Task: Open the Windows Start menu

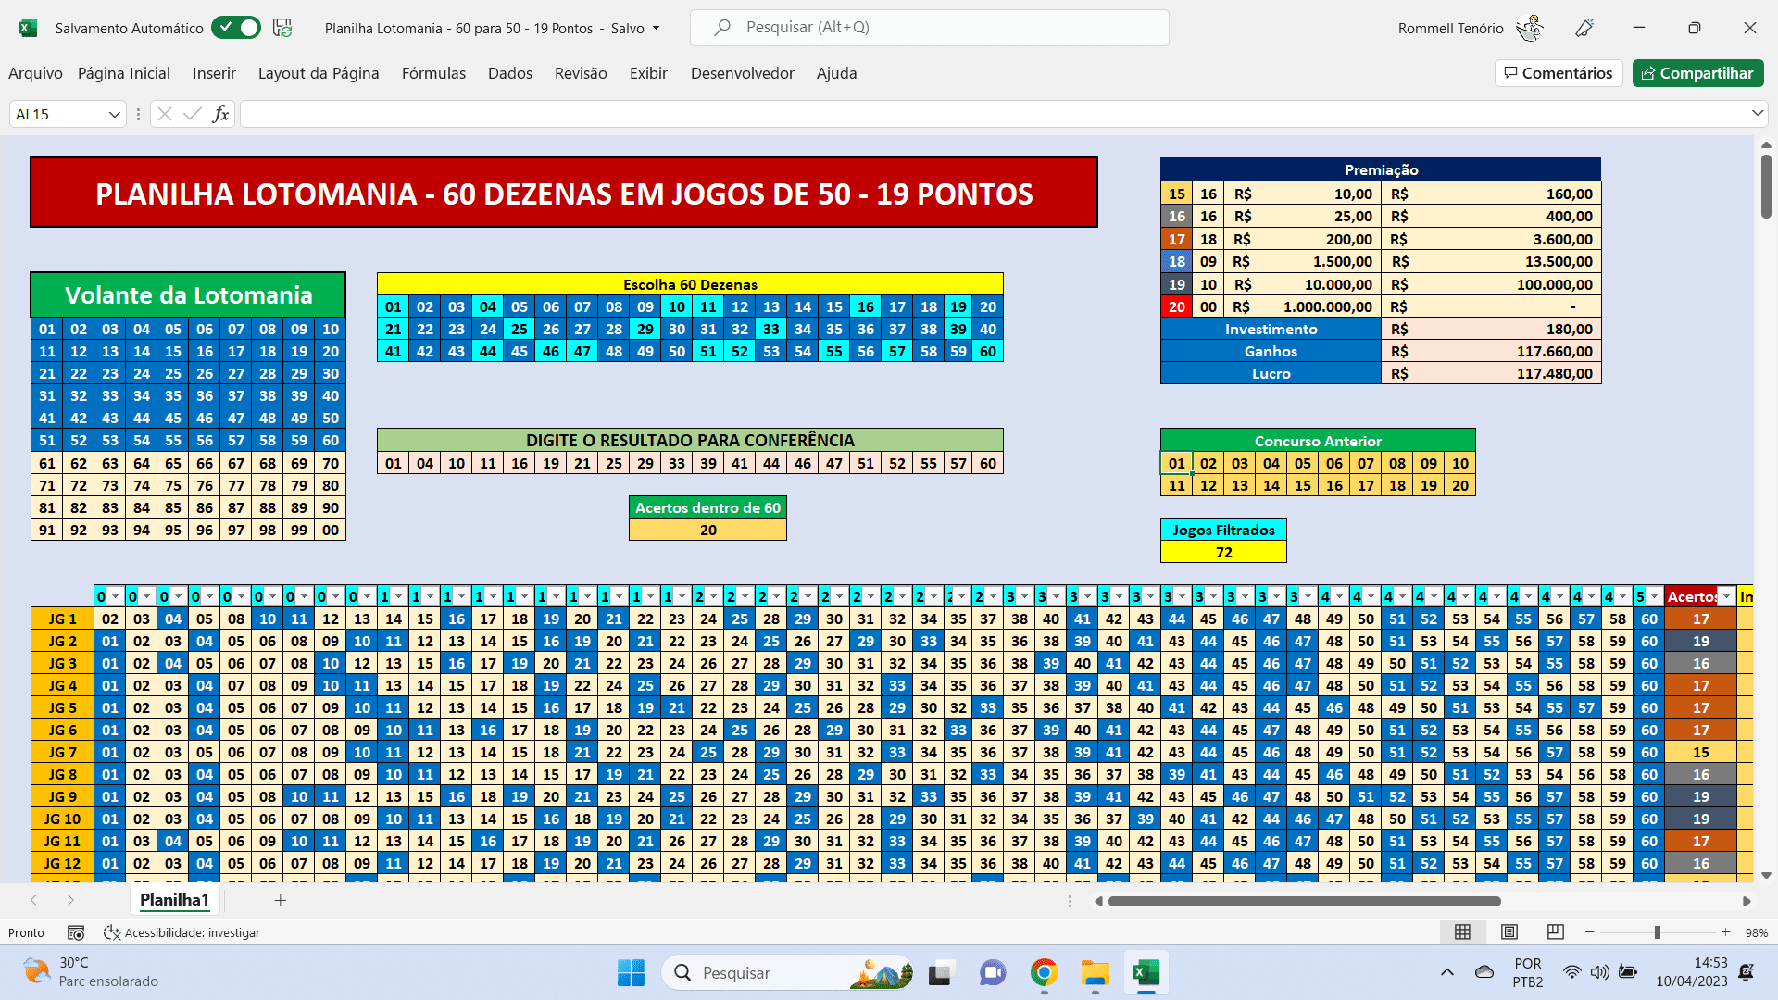Action: [631, 973]
